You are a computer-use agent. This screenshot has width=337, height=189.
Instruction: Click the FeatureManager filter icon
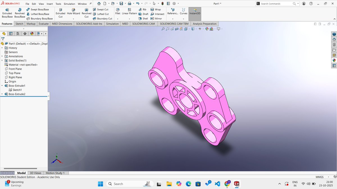(3, 39)
